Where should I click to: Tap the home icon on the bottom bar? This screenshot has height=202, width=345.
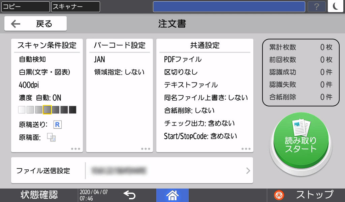coord(172,195)
